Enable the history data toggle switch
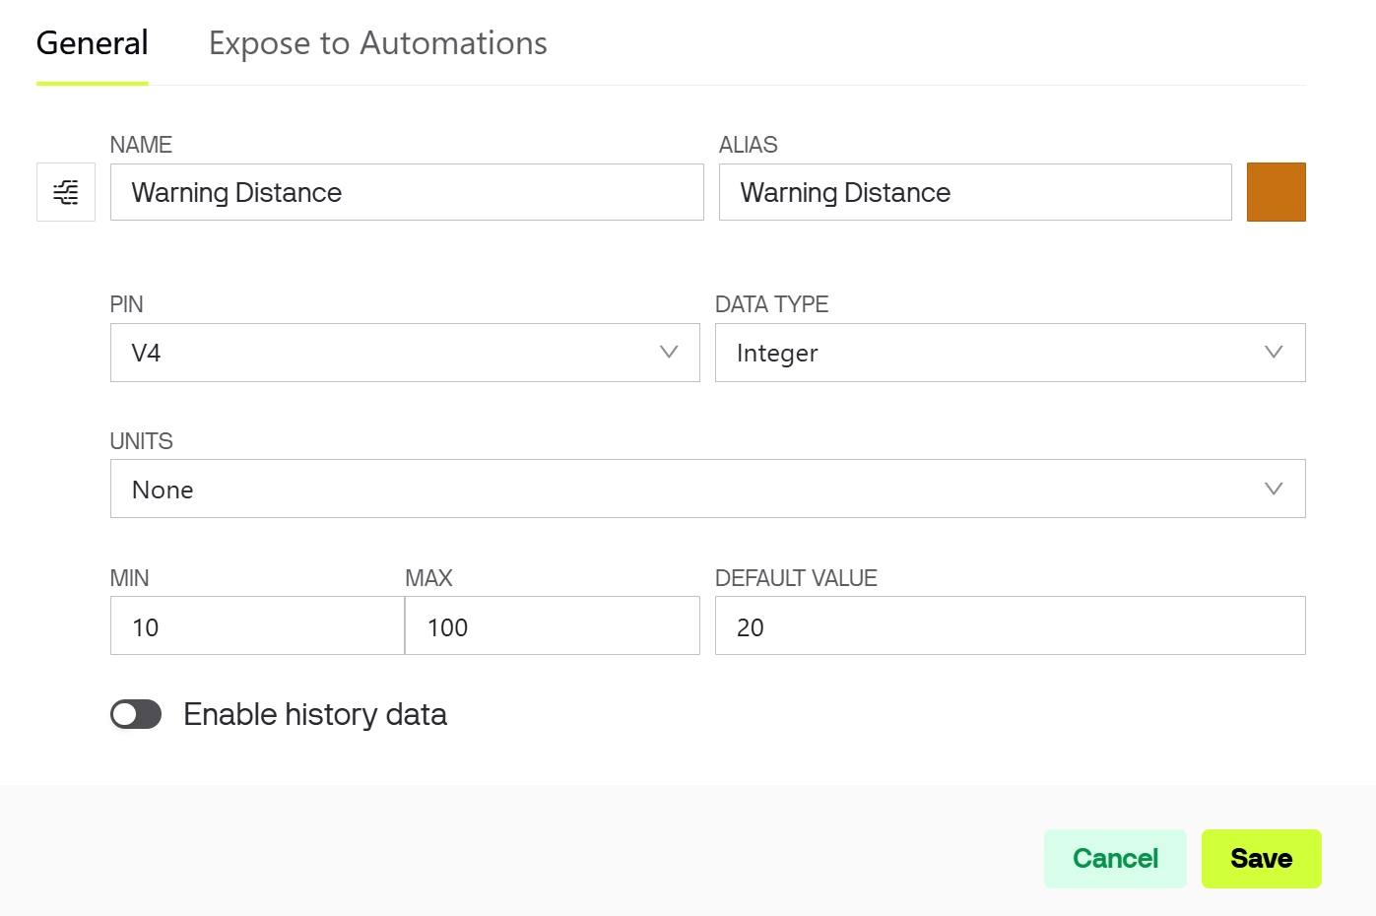 [x=136, y=714]
